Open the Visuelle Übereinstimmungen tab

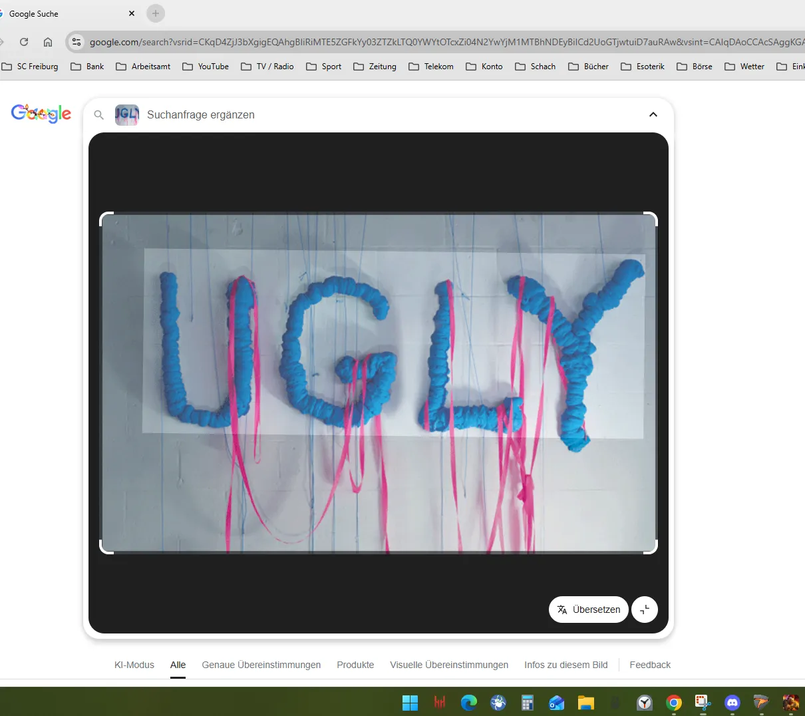click(x=449, y=665)
